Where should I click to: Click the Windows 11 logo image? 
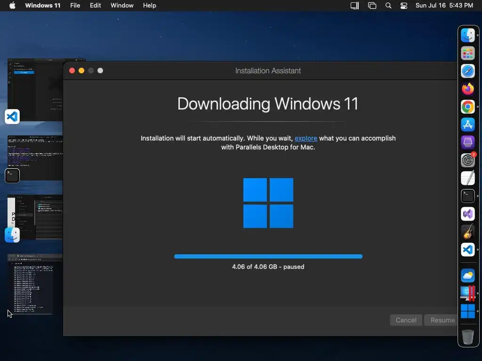(x=268, y=203)
